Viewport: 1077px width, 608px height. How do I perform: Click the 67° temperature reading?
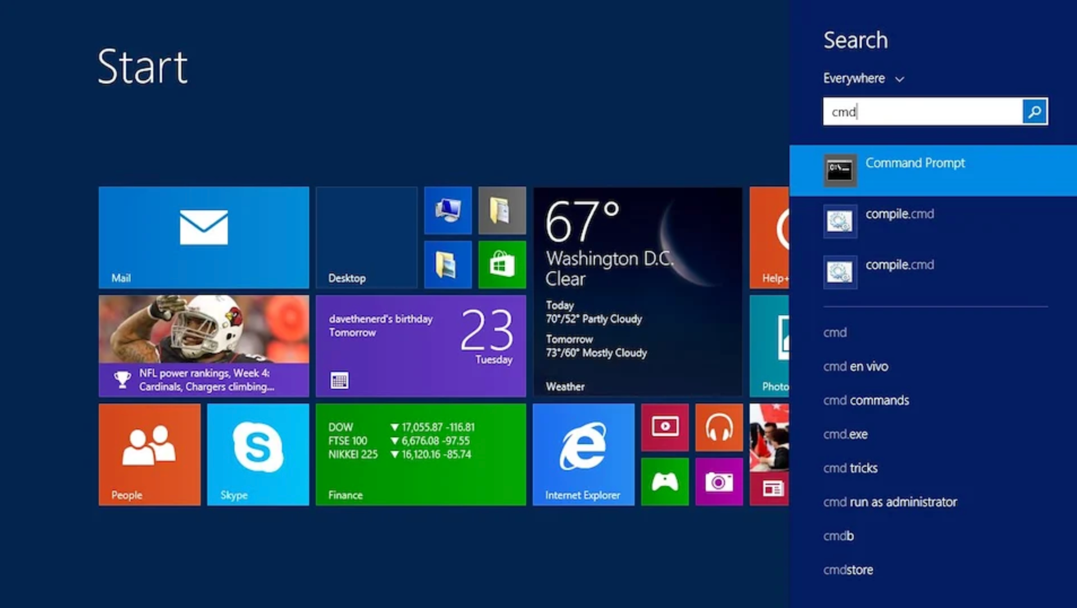tap(583, 222)
